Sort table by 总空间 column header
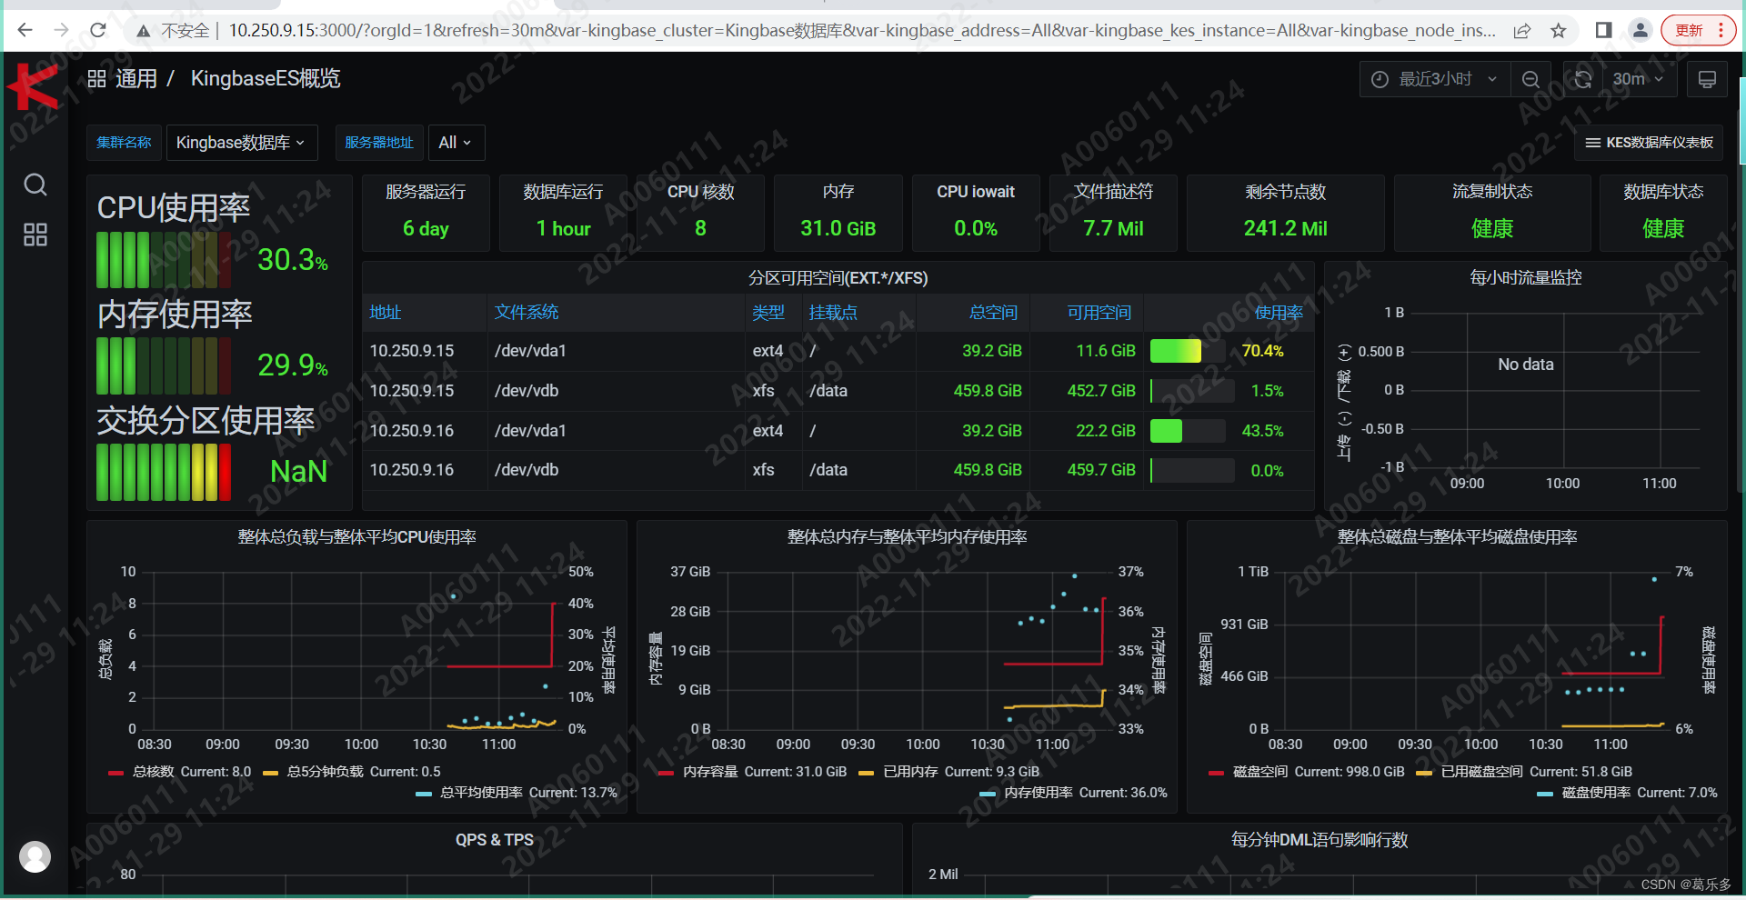Screen dimensions: 1746x900 (x=993, y=313)
